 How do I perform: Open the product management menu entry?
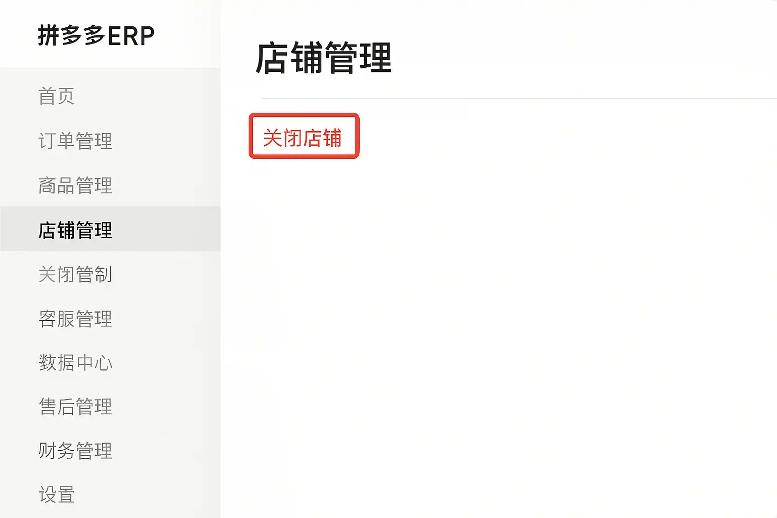tap(110, 185)
